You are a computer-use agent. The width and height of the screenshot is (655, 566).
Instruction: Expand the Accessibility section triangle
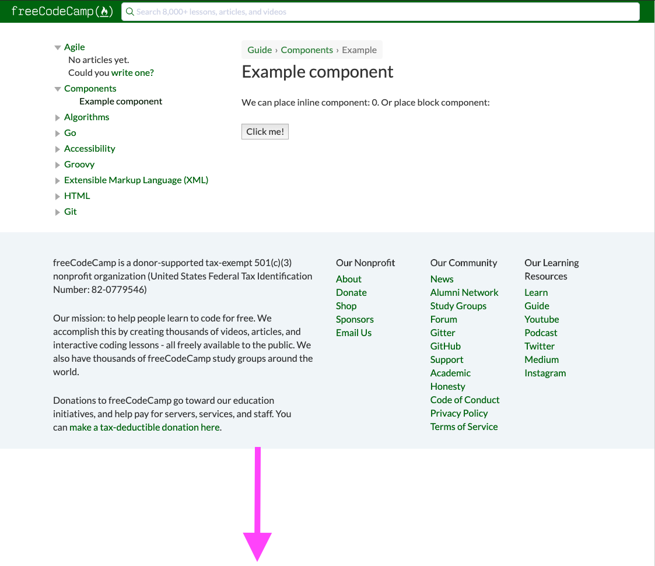[58, 149]
